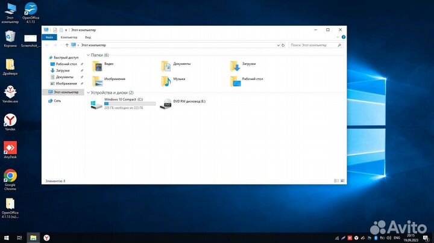Click the search magnifier icon in the search box
This screenshot has width=434, height=243.
click(339, 45)
